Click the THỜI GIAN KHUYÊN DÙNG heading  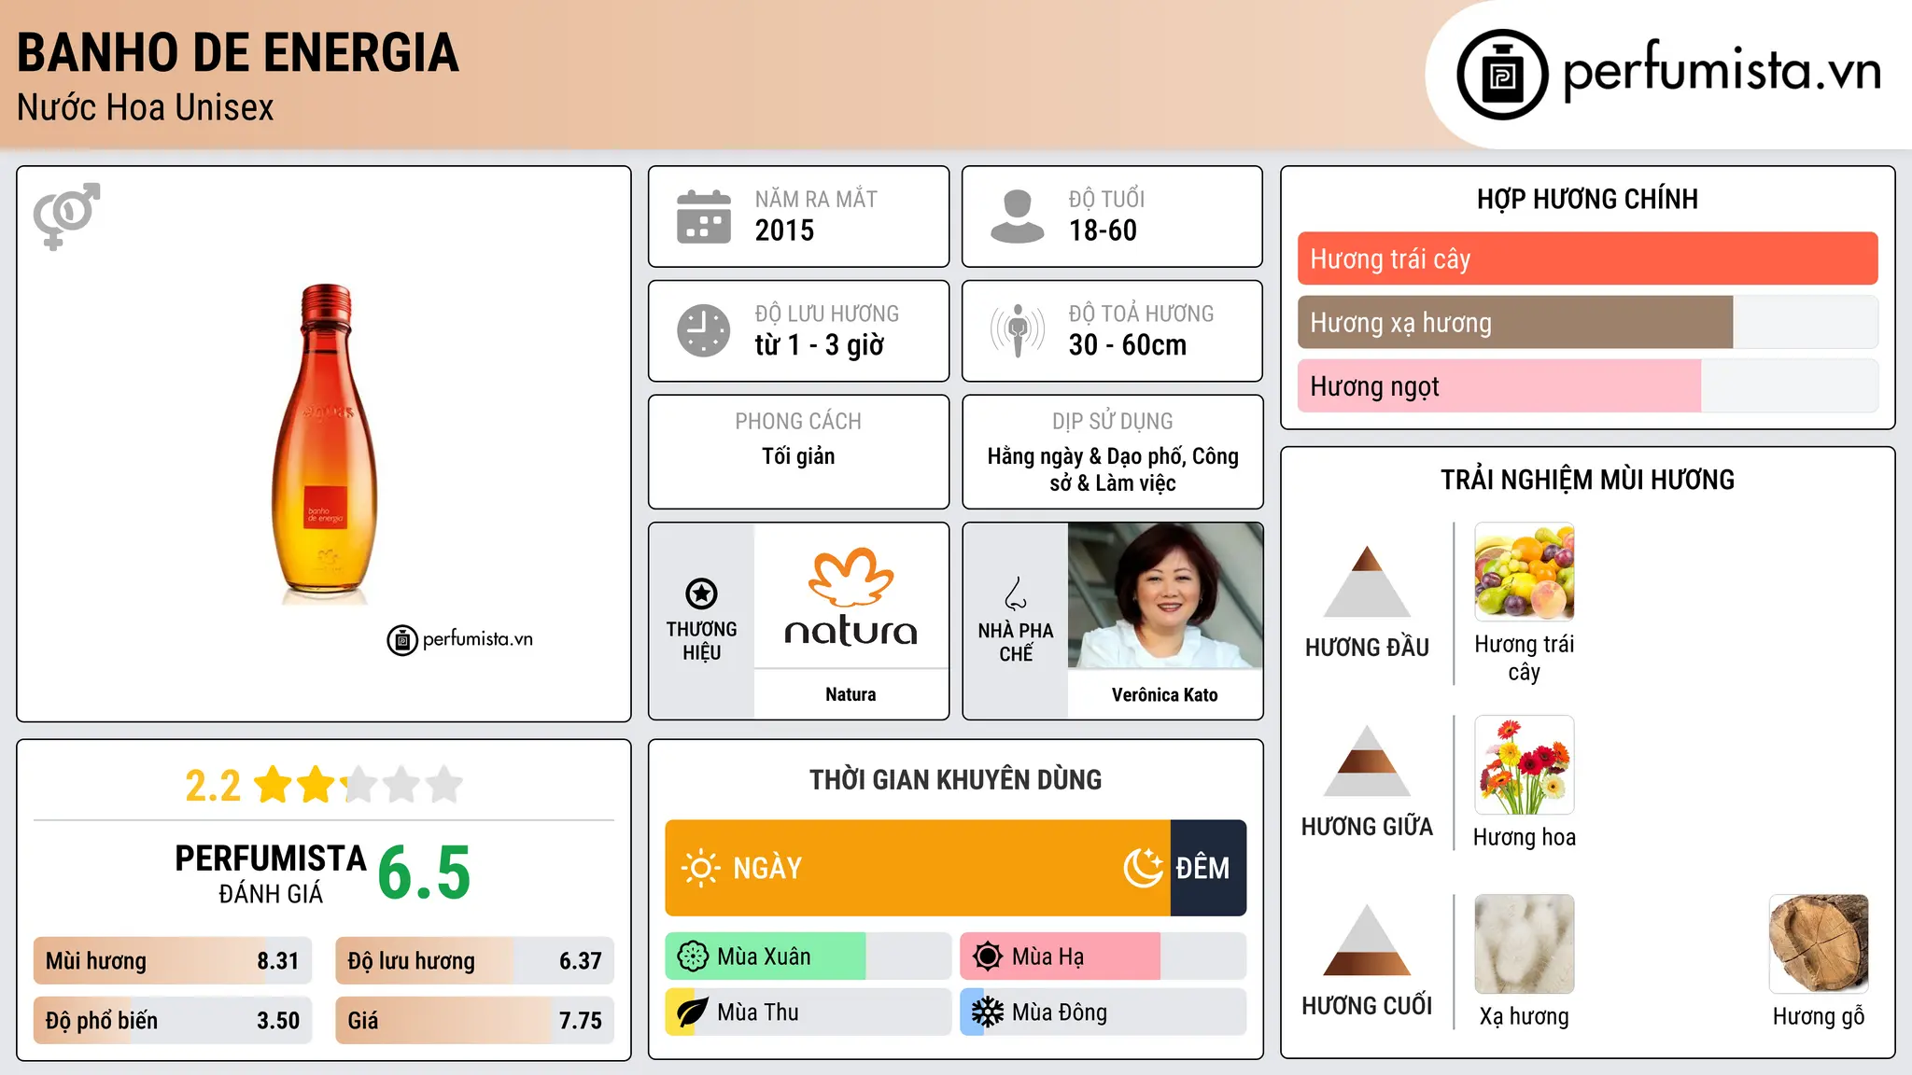[x=955, y=779]
